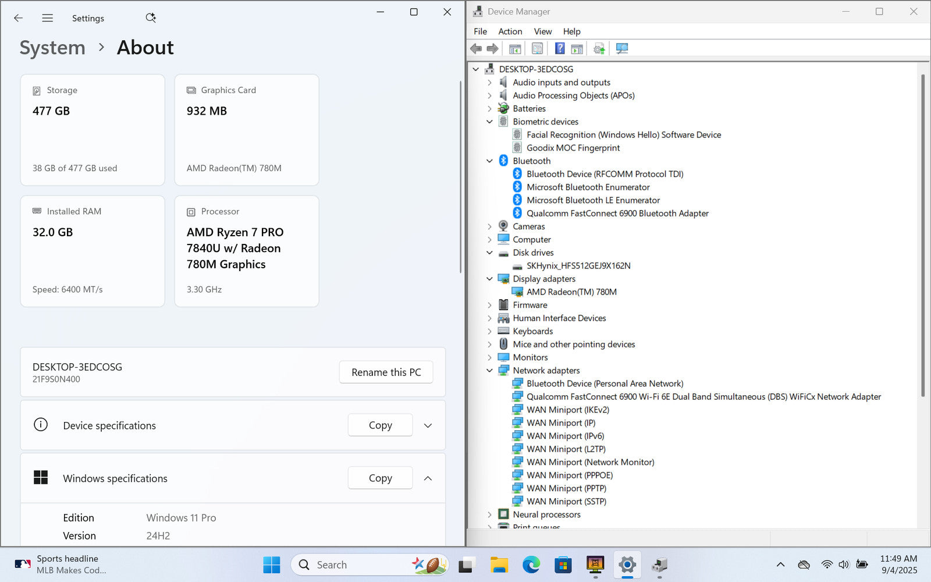Navigate to System breadcrumb in Settings
Viewport: 931px width, 582px height.
(x=52, y=48)
